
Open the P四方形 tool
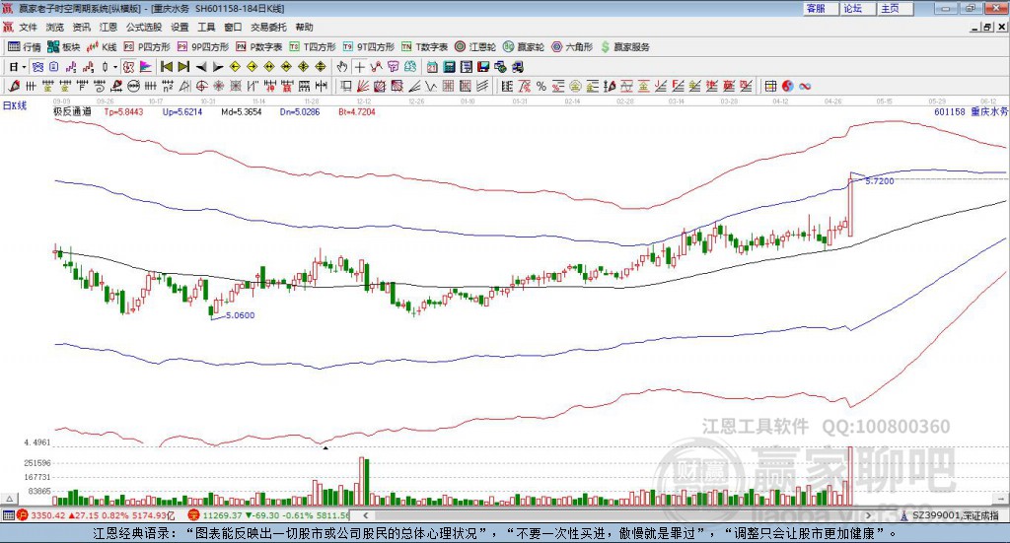[147, 47]
